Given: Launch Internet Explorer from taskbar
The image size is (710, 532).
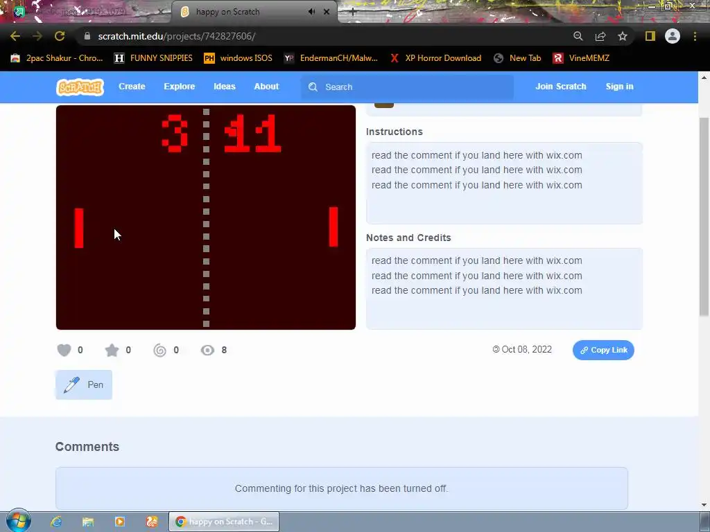Looking at the screenshot, I should click(56, 522).
